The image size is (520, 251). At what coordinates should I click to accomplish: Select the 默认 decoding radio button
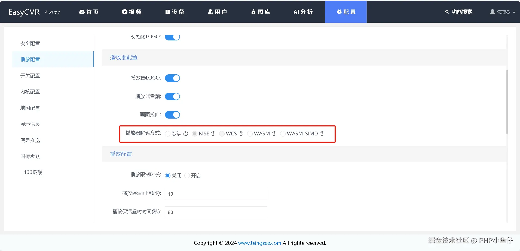168,134
